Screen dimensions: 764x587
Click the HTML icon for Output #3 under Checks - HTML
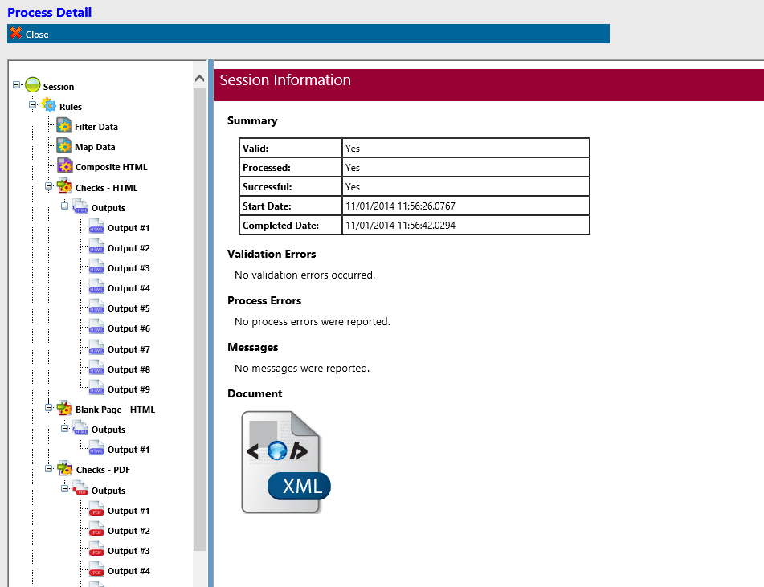96,267
